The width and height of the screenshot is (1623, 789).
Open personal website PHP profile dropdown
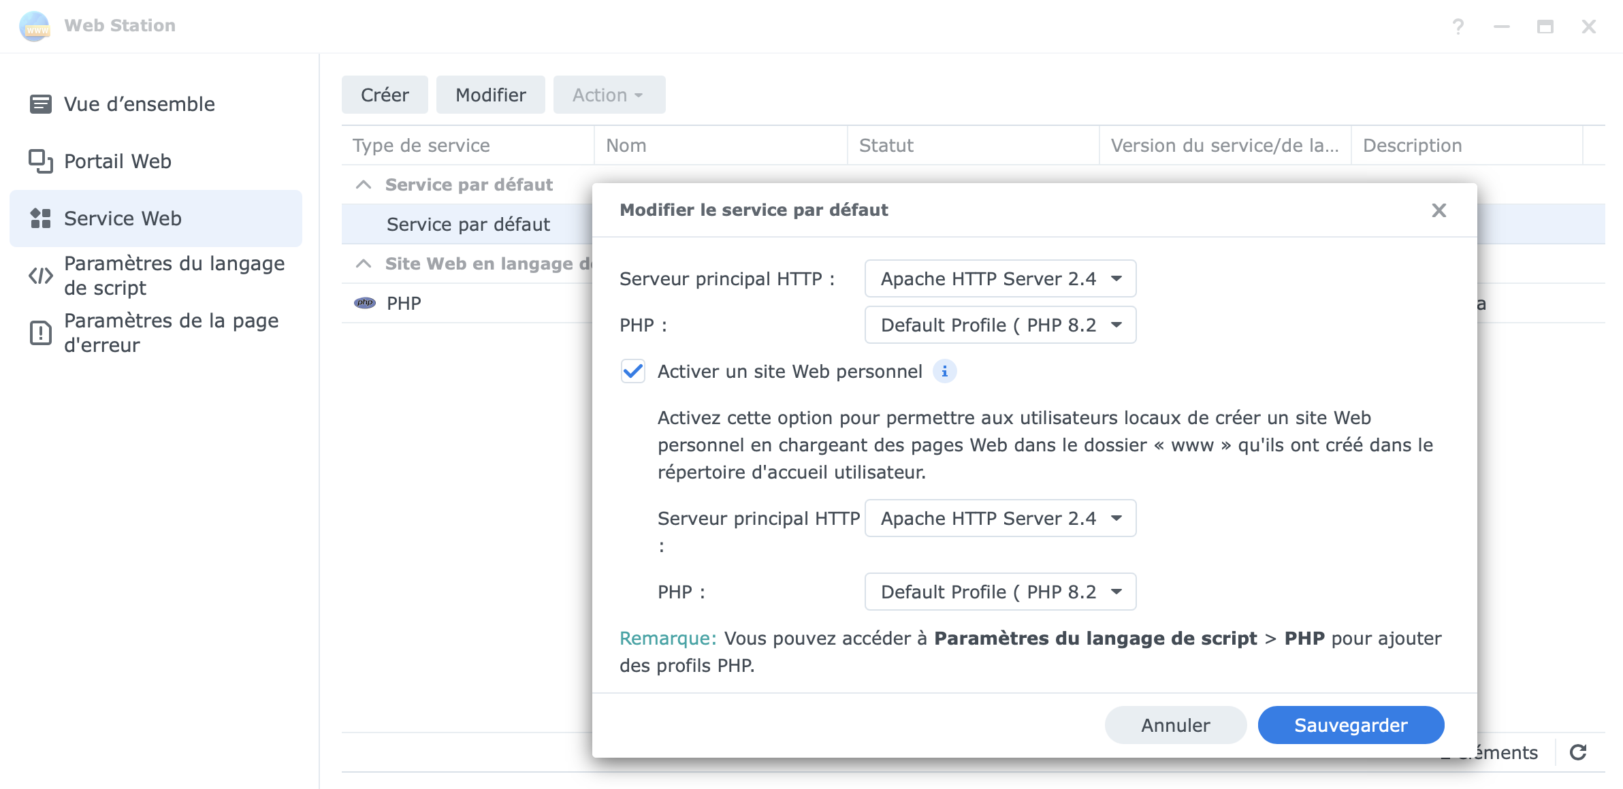999,592
